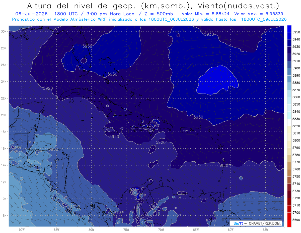Click the "ONAMET/REP.DOM." credit label
The image size is (301, 233).
pos(265,223)
